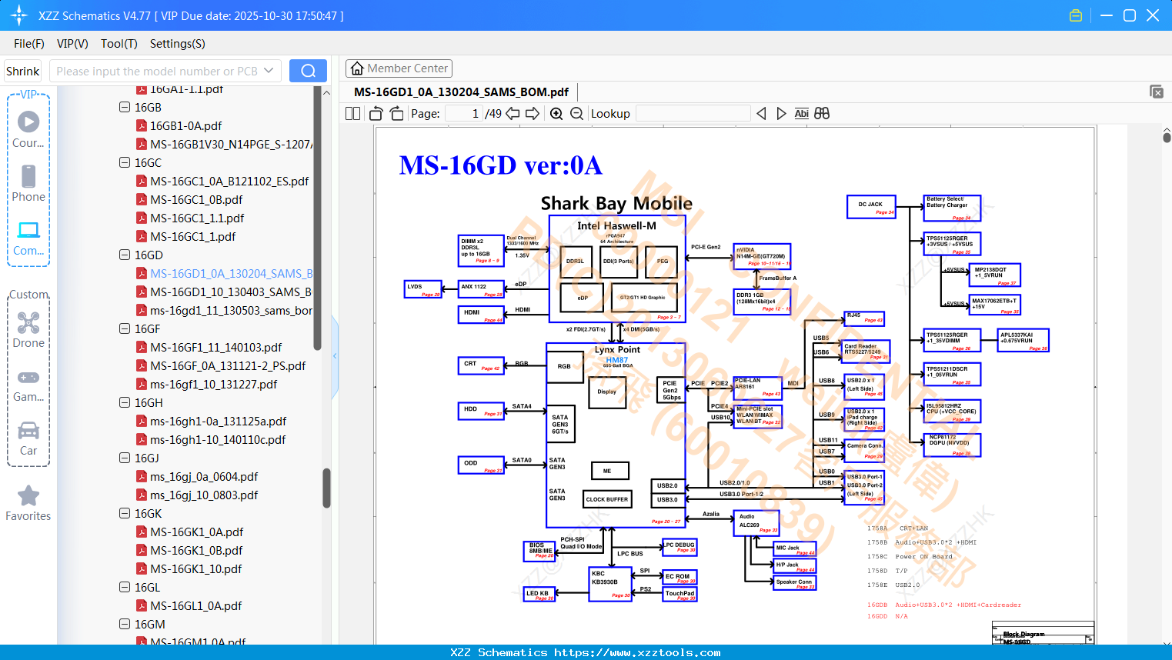Collapse the 16GC tree folder
The image size is (1172, 660).
(x=125, y=163)
